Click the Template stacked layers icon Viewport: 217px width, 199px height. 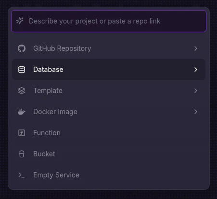point(22,91)
